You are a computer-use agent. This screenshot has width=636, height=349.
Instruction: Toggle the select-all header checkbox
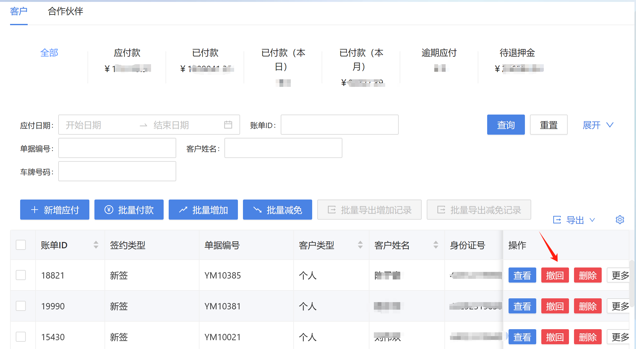coord(21,245)
